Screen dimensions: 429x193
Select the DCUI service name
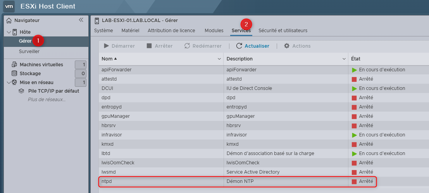tap(107, 88)
